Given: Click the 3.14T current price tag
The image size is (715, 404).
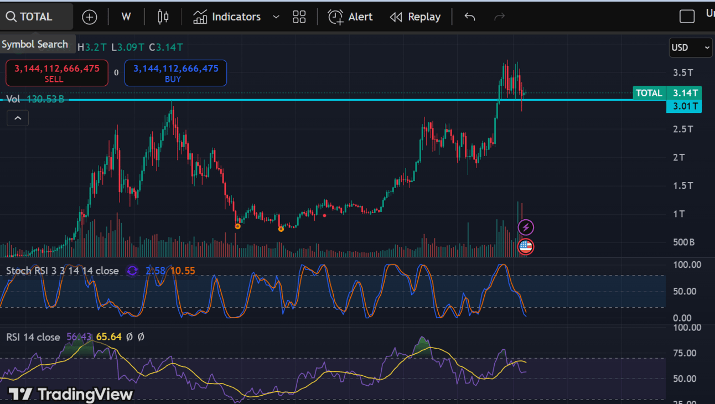Looking at the screenshot, I should pos(684,93).
